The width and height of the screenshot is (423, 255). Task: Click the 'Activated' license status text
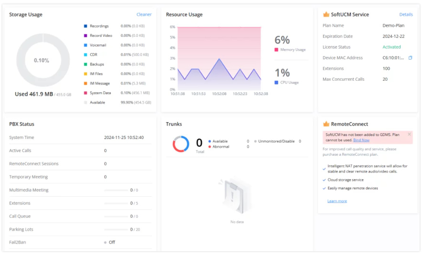[391, 47]
